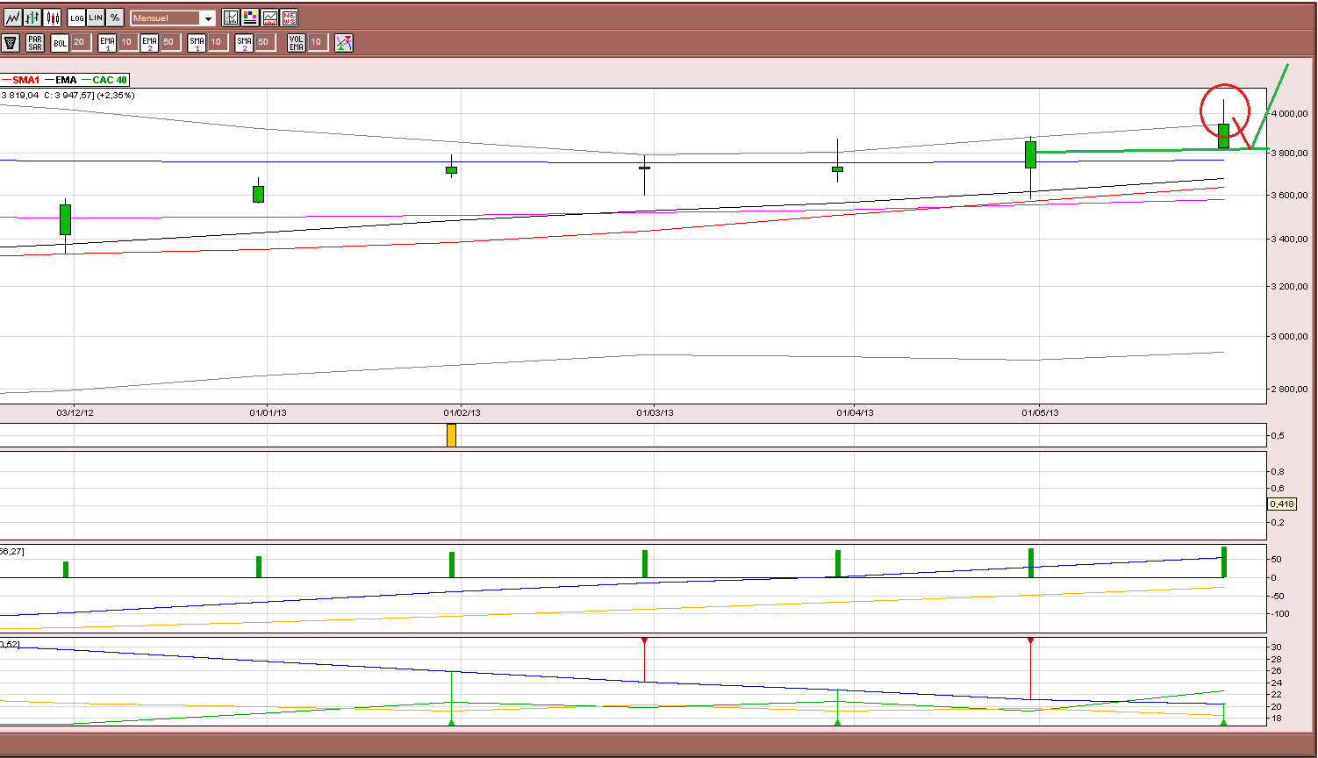The height and width of the screenshot is (758, 1318).
Task: Toggle the SMA 1 indicator
Action: (197, 42)
